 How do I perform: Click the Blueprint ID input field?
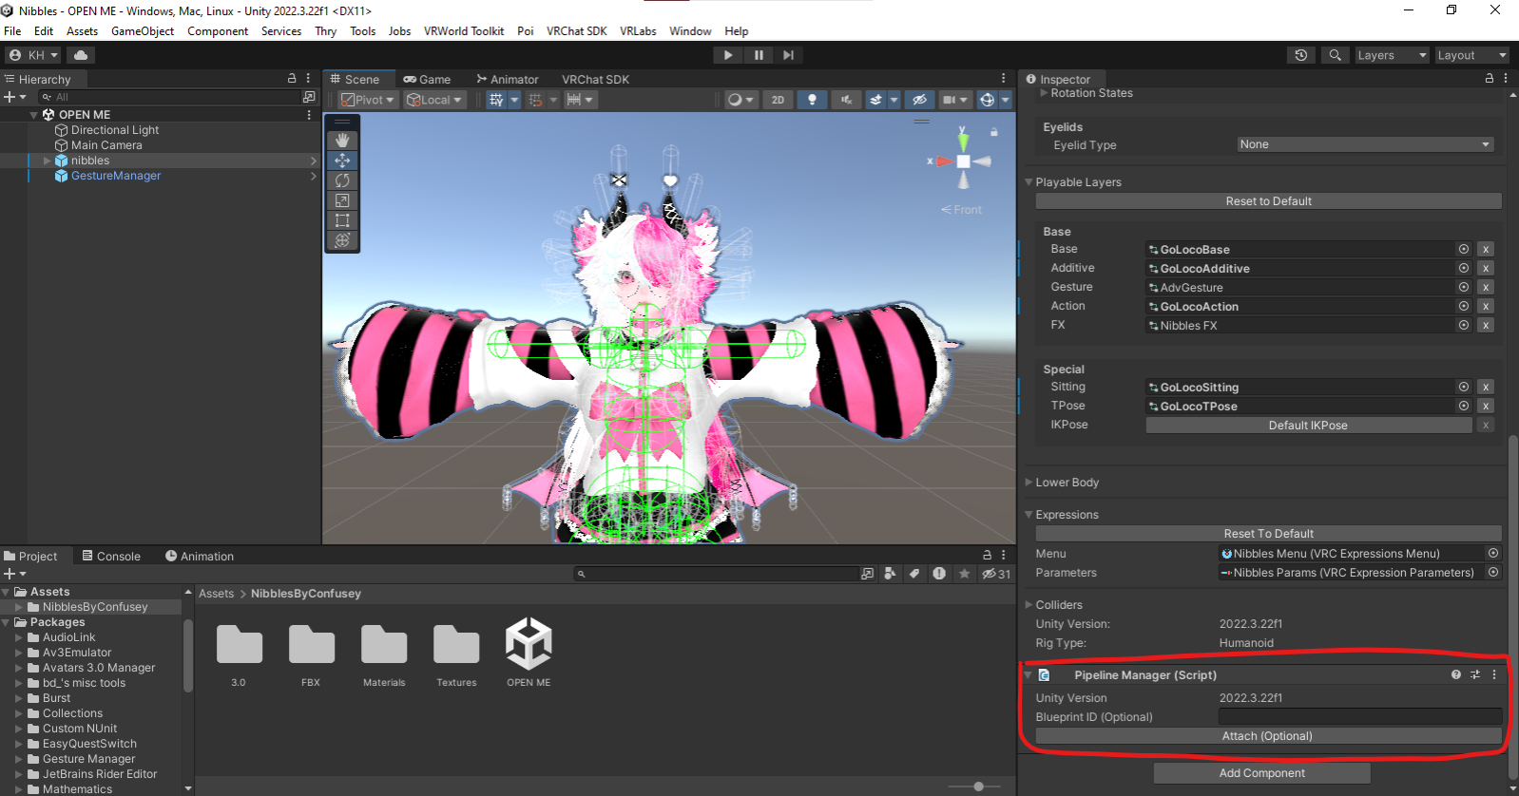click(1360, 716)
